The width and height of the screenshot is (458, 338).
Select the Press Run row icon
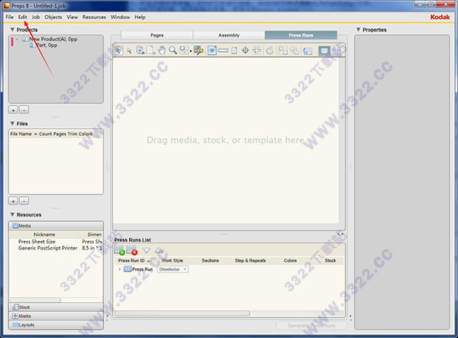click(x=127, y=269)
